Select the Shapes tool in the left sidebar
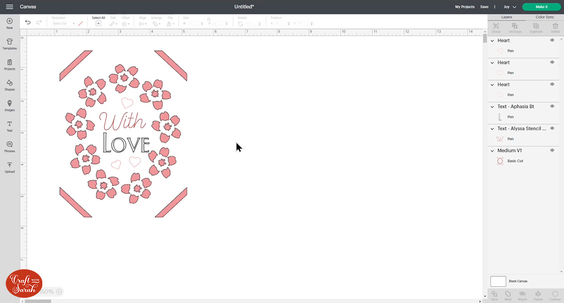Screen dimensions: 564x303 [9, 85]
